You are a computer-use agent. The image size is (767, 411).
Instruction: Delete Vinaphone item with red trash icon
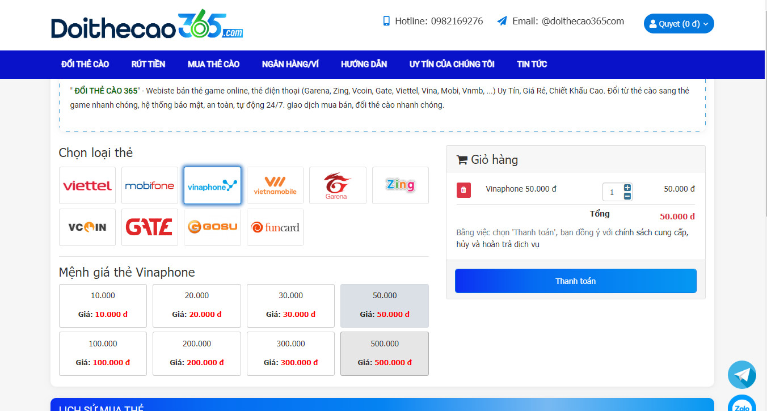[463, 190]
